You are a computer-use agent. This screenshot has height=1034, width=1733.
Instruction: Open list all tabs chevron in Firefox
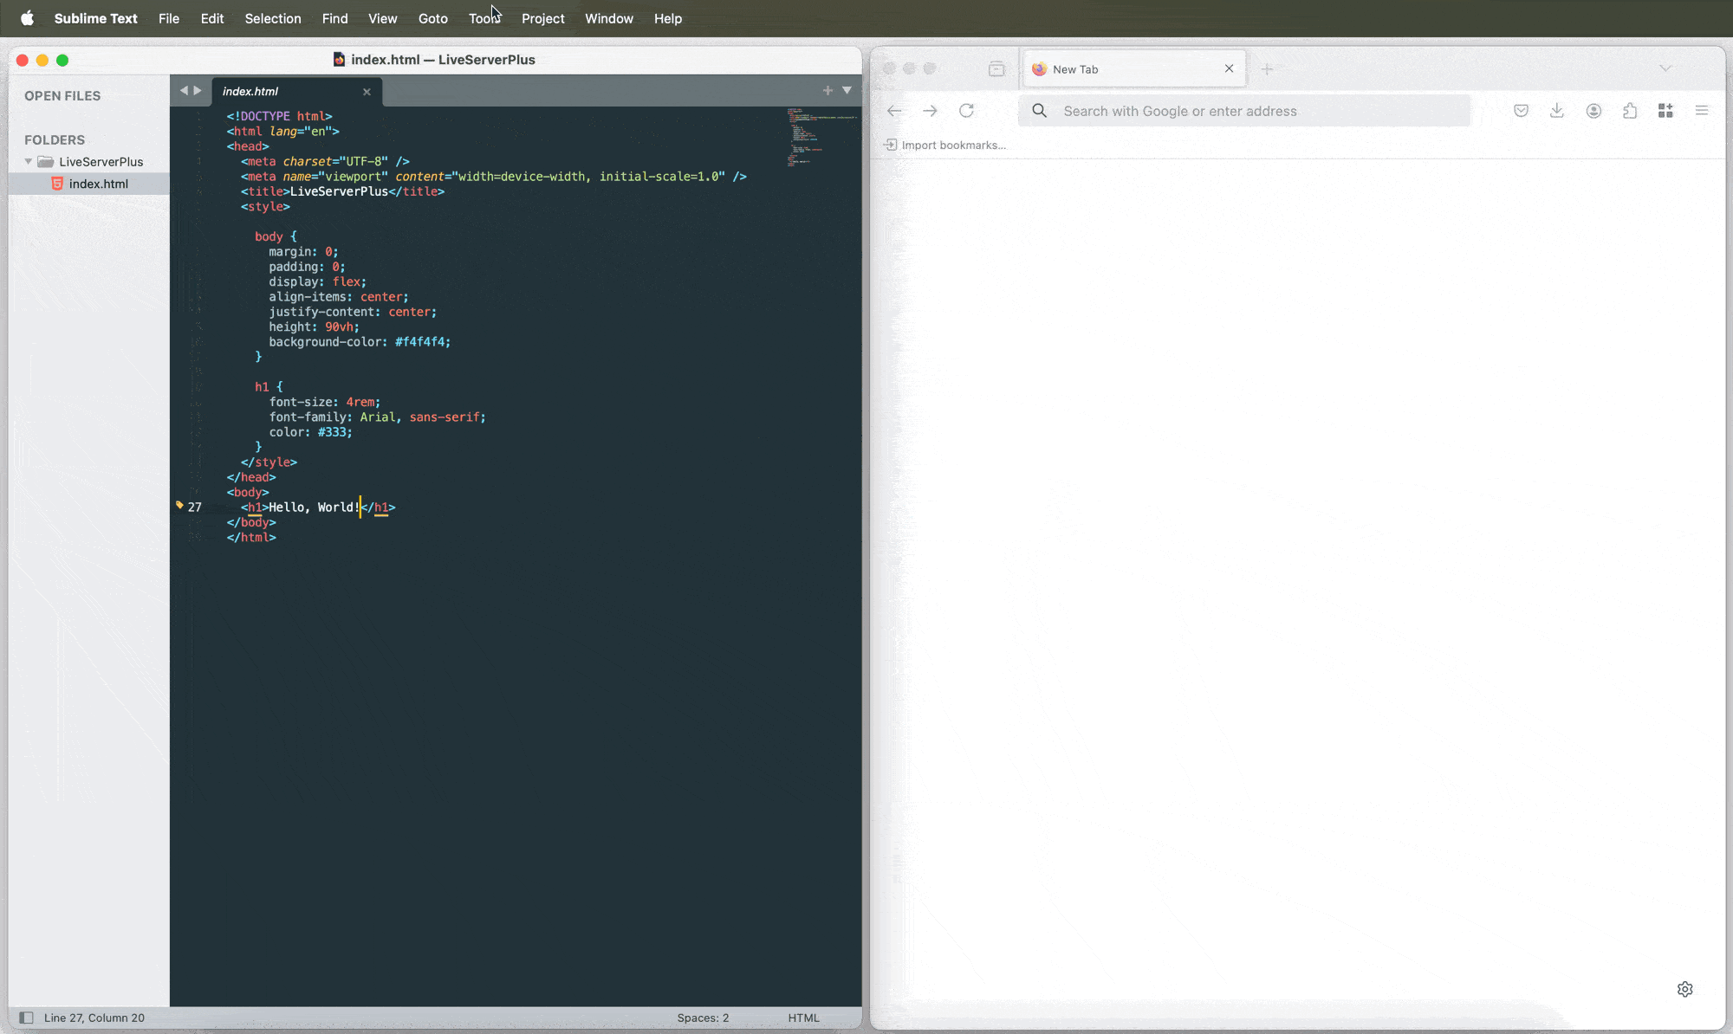click(1665, 68)
